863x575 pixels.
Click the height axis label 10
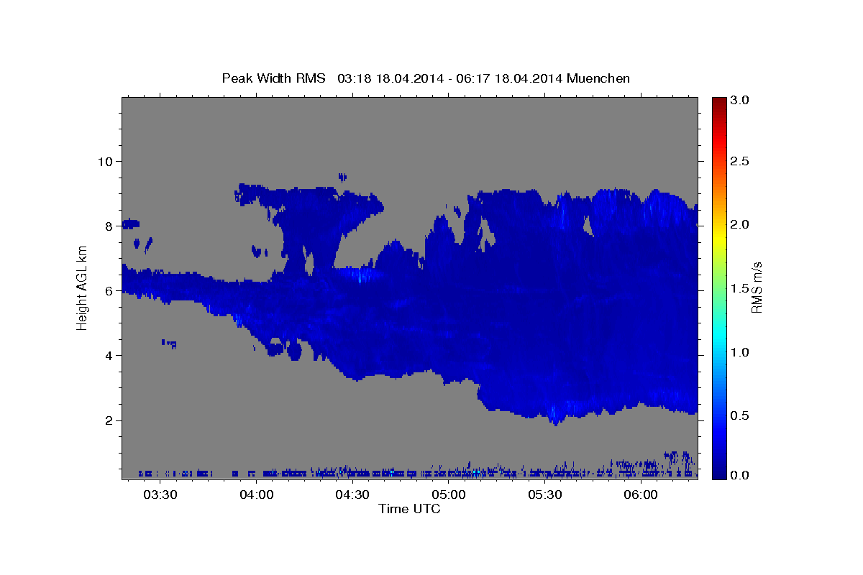(x=104, y=161)
